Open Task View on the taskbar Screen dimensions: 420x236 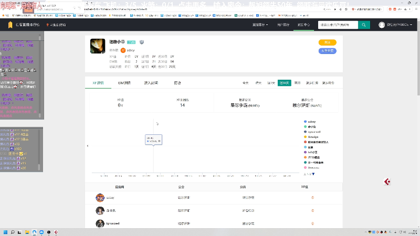tap(19, 232)
